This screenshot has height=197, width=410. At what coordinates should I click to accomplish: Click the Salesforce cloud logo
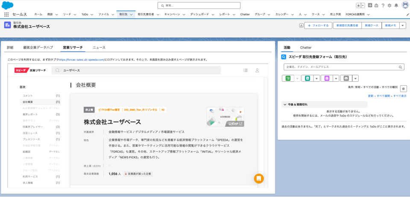(8, 5)
